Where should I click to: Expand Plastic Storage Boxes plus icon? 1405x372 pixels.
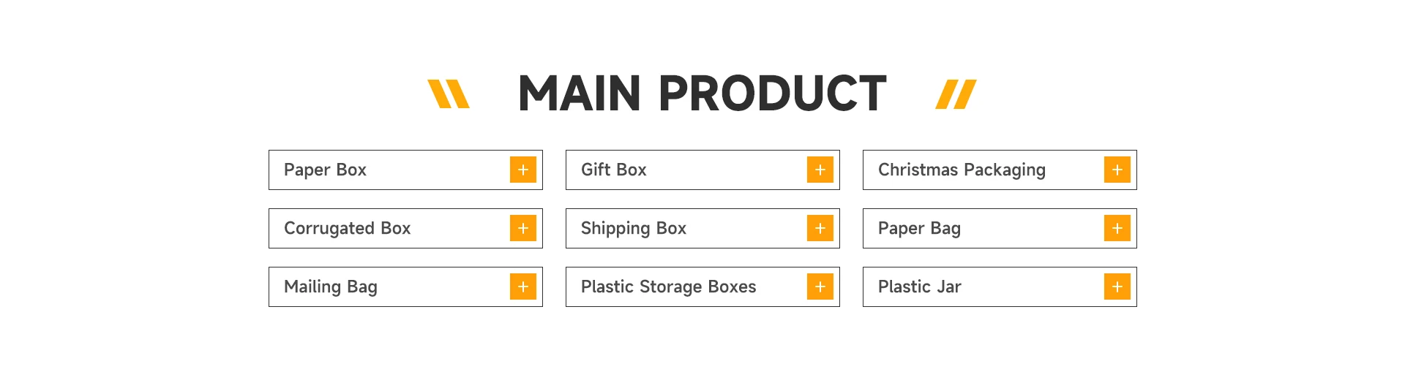tap(820, 286)
